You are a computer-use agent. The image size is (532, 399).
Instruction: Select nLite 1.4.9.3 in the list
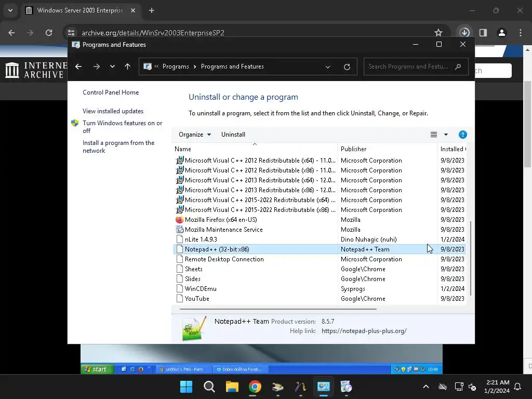320,239
